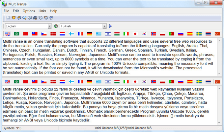The image size is (224, 132).
Task: Toggle Turkish flag in source language row
Action: click(217, 34)
